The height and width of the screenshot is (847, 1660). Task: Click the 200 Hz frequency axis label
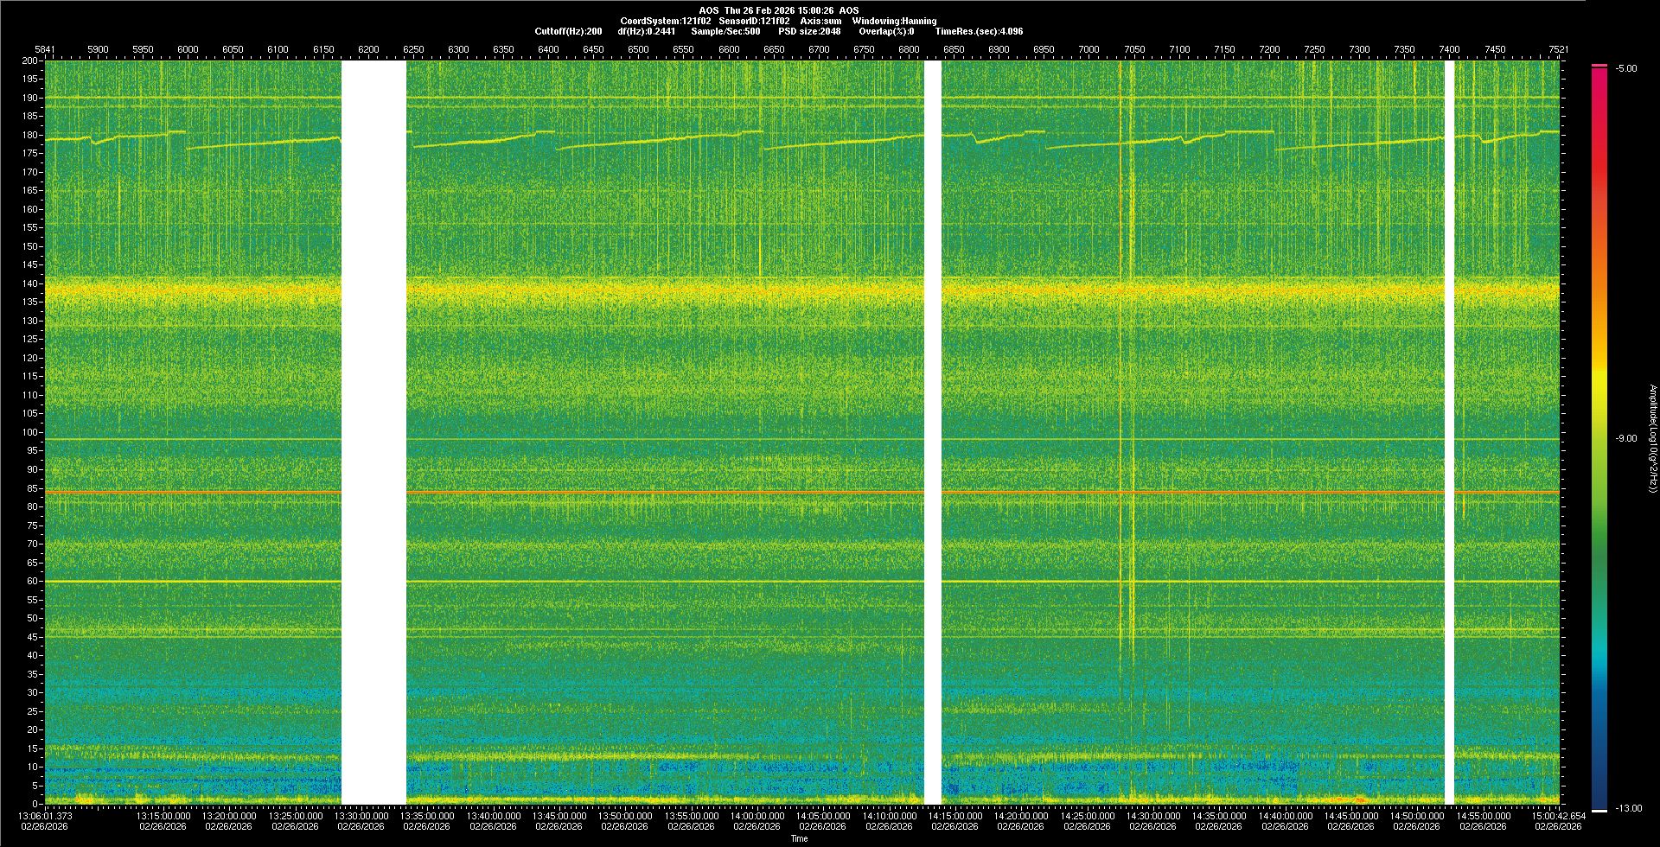pos(29,60)
